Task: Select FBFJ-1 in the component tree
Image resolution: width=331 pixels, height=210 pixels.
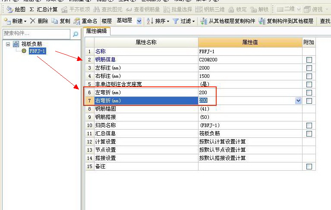Action: [38, 51]
